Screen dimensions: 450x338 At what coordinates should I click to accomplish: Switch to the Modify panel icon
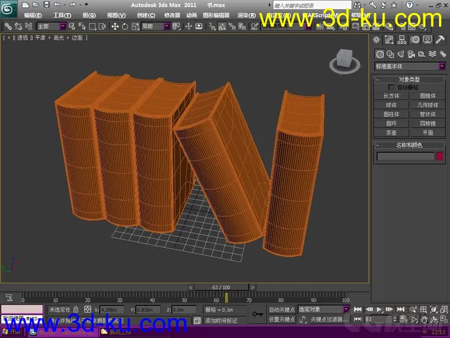tap(389, 40)
